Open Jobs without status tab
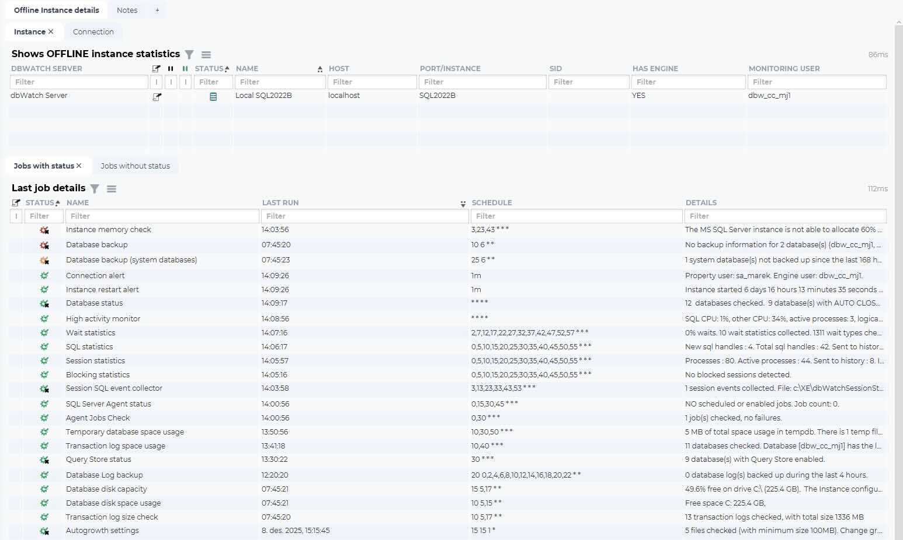903x540 pixels. [135, 166]
